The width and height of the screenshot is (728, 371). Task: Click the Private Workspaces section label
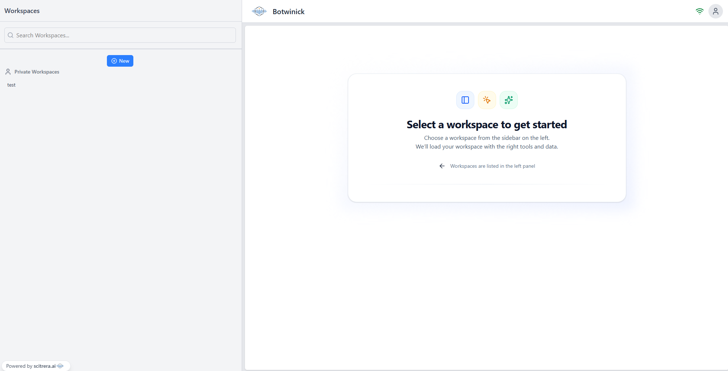point(37,72)
